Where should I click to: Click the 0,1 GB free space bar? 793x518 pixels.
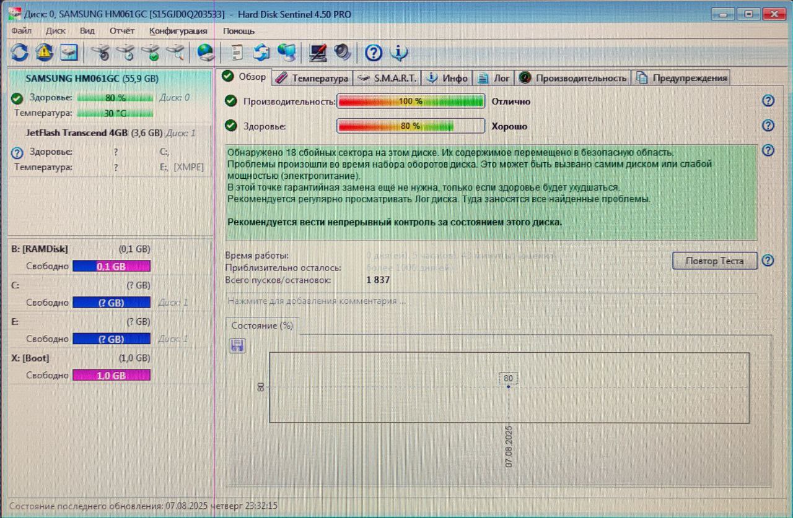point(112,266)
